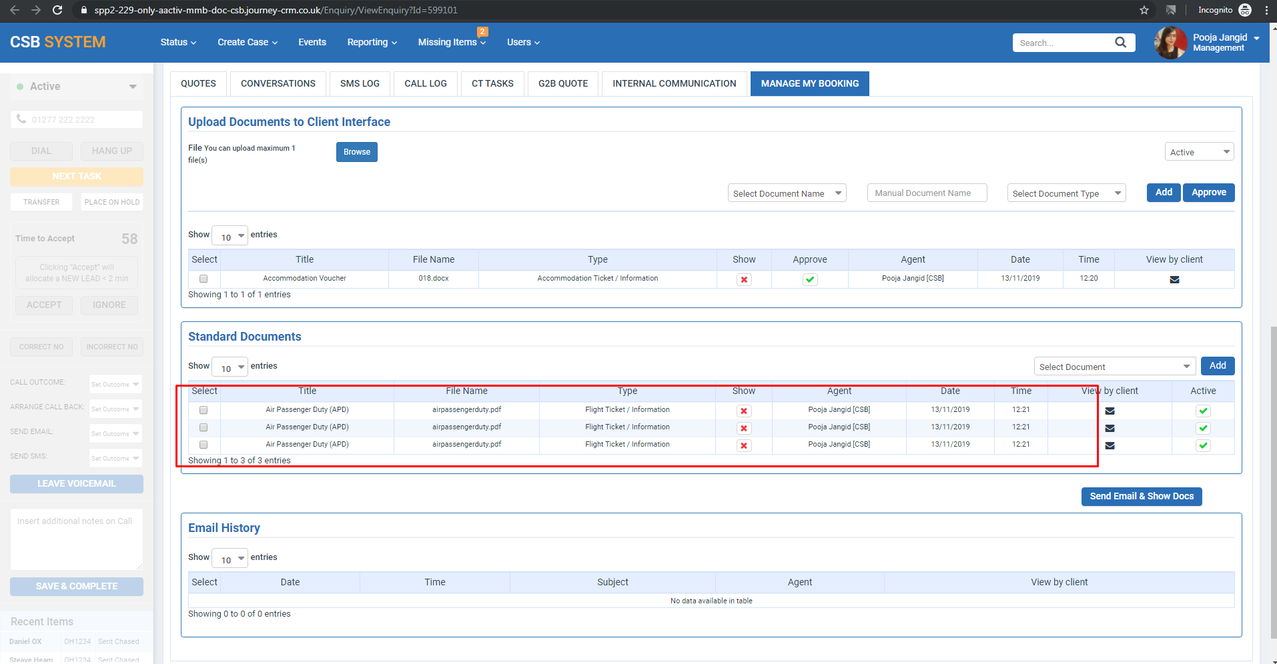This screenshot has height=664, width=1277.
Task: Open the Select Document Name dropdown
Action: click(787, 193)
